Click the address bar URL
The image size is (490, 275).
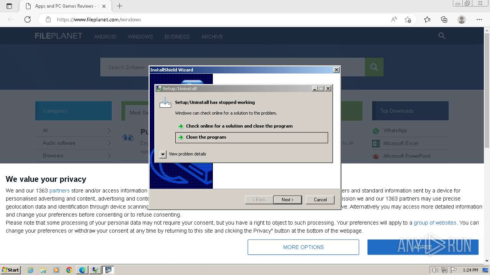click(99, 19)
